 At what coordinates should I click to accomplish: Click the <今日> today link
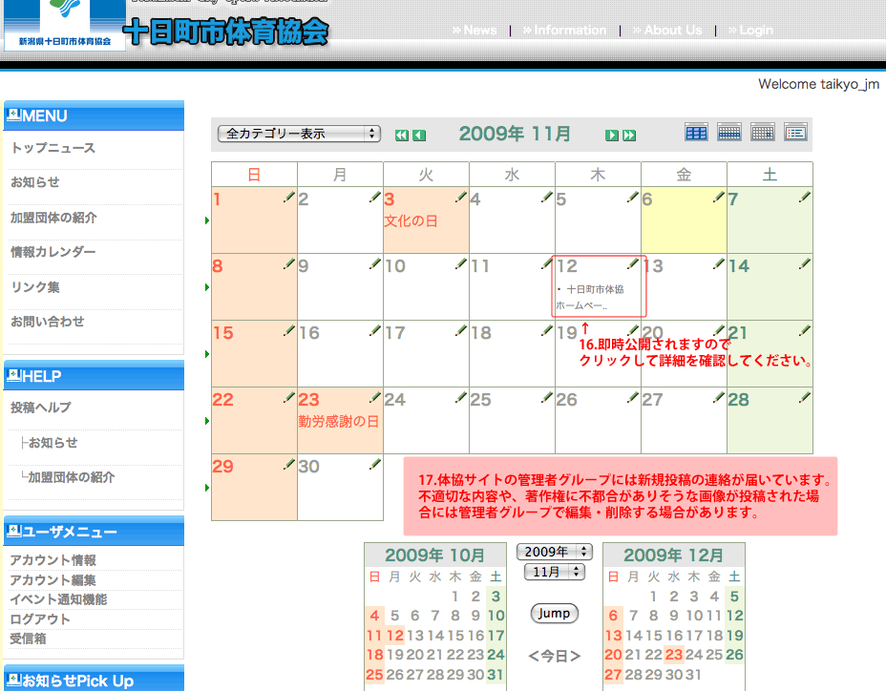click(555, 656)
